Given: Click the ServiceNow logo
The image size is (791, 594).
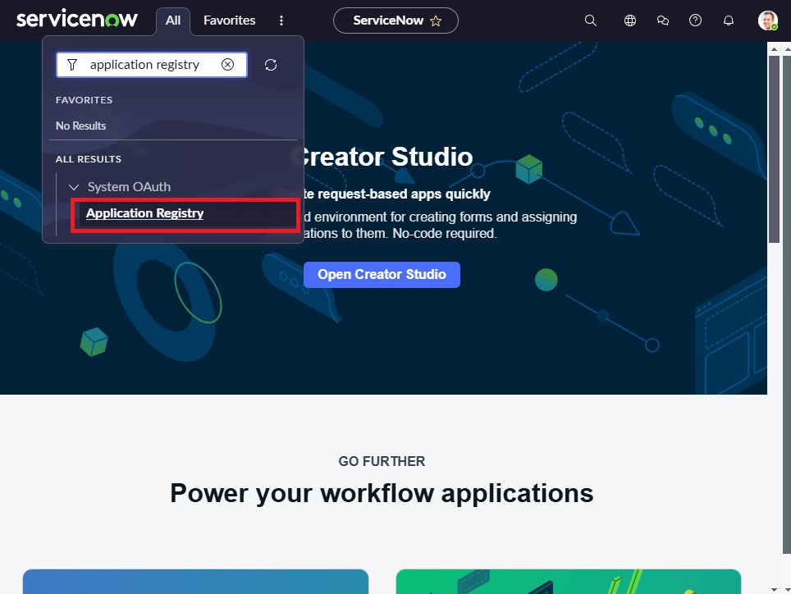Looking at the screenshot, I should pos(76,19).
